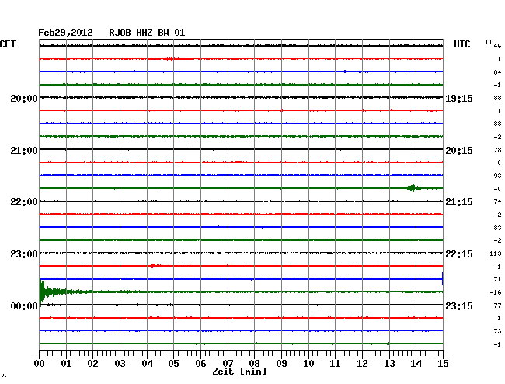
Task: Click the 19:15 UTC time label
Action: coord(459,98)
